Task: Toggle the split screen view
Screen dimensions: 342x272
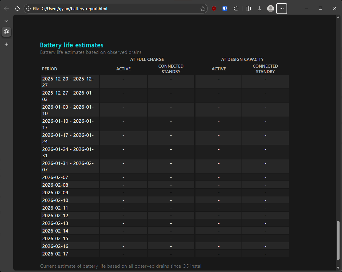Action: click(x=249, y=9)
